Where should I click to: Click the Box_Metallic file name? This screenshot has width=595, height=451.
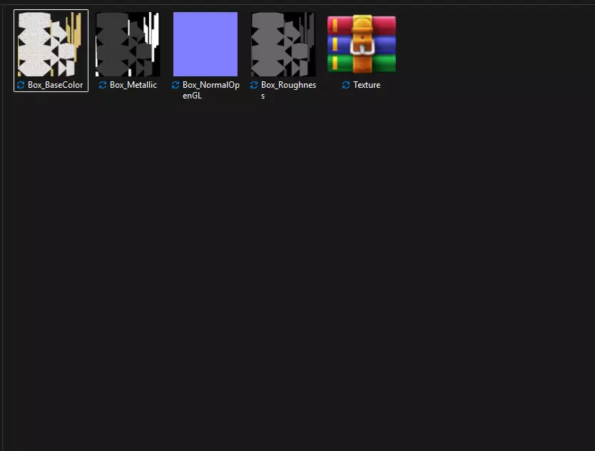point(133,85)
